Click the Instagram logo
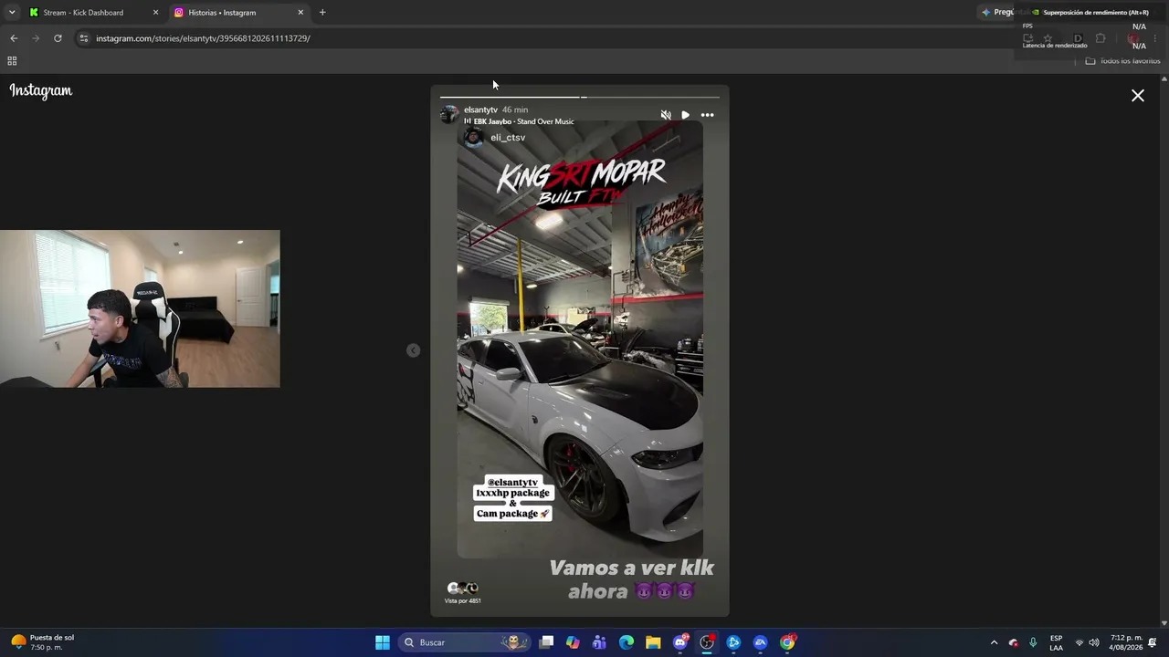This screenshot has height=657, width=1169. coord(41,90)
